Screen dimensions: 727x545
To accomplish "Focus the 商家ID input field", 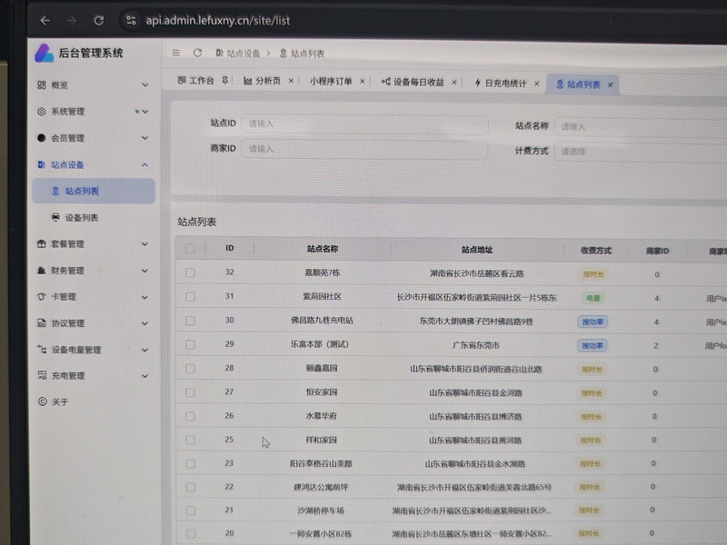I will (x=364, y=149).
